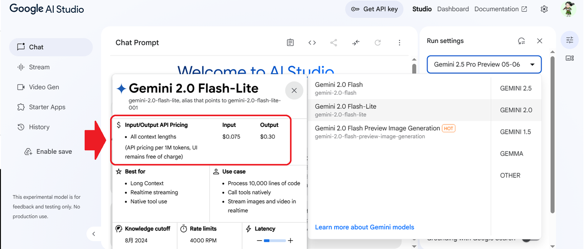Open Learn more about Gemini models link

click(x=364, y=227)
